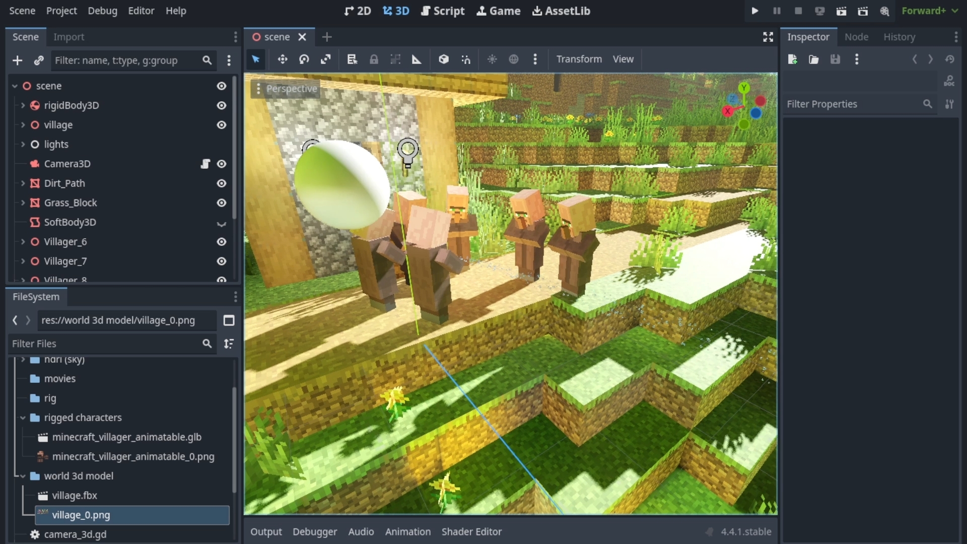
Task: Stop the running project
Action: (798, 11)
